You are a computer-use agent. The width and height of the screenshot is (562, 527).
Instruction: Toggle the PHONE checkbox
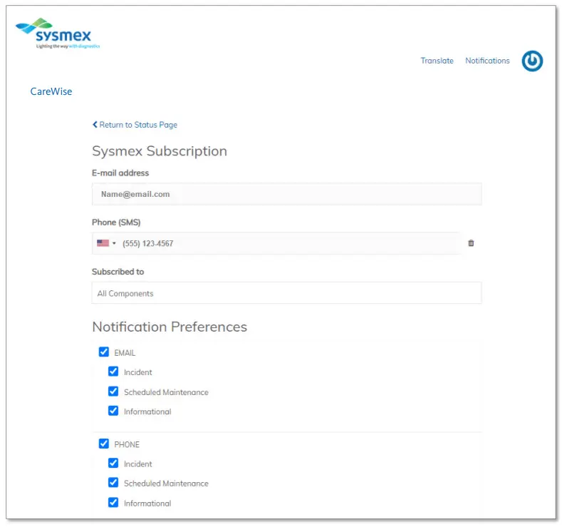click(x=104, y=444)
